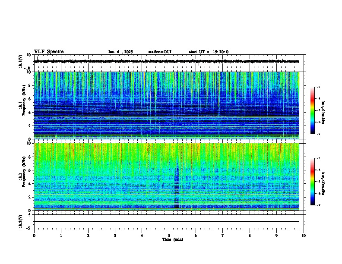Viewport: 342px width, 264px height.
Task: Click the "5" tick on ch.3(V) axis
Action: pos(30,215)
